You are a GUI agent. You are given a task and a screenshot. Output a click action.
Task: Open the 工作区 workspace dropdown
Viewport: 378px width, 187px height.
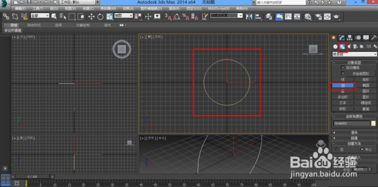77,2
